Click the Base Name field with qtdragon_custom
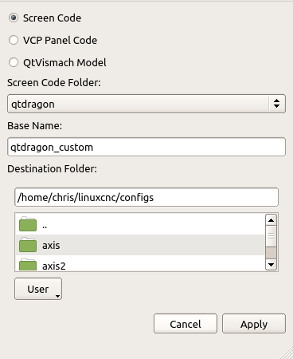The image size is (293, 359). tap(146, 147)
